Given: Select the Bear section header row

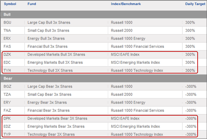Looking at the screenshot, I should (104, 79).
